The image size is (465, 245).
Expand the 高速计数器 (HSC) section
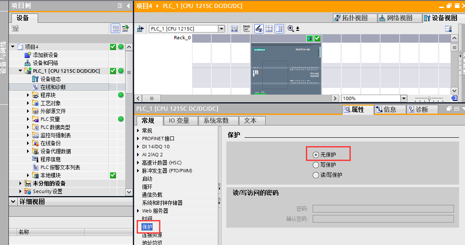[138, 163]
